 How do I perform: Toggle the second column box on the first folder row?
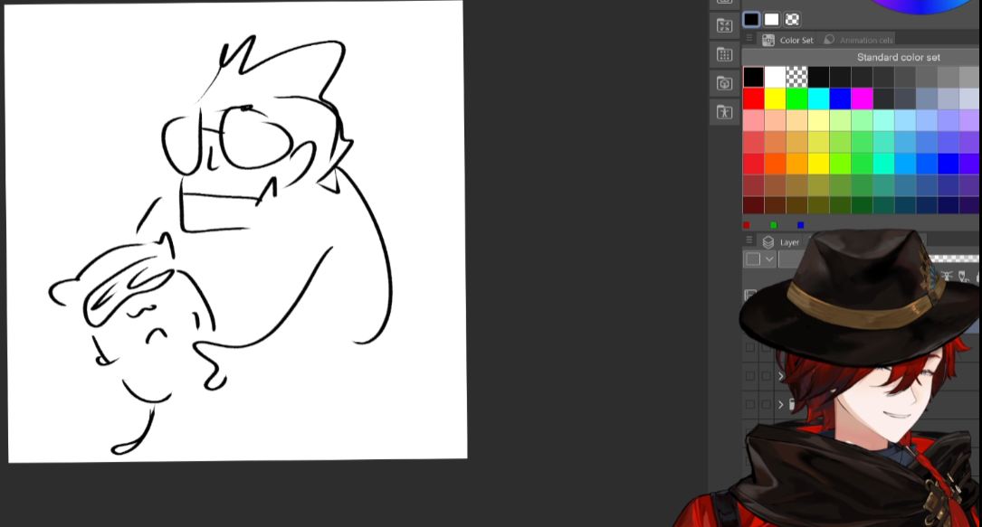[x=766, y=376]
